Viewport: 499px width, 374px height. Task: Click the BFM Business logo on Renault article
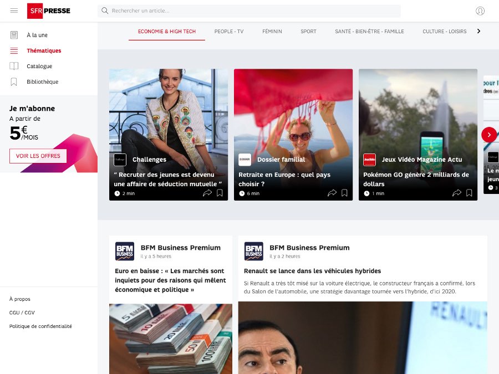click(254, 252)
